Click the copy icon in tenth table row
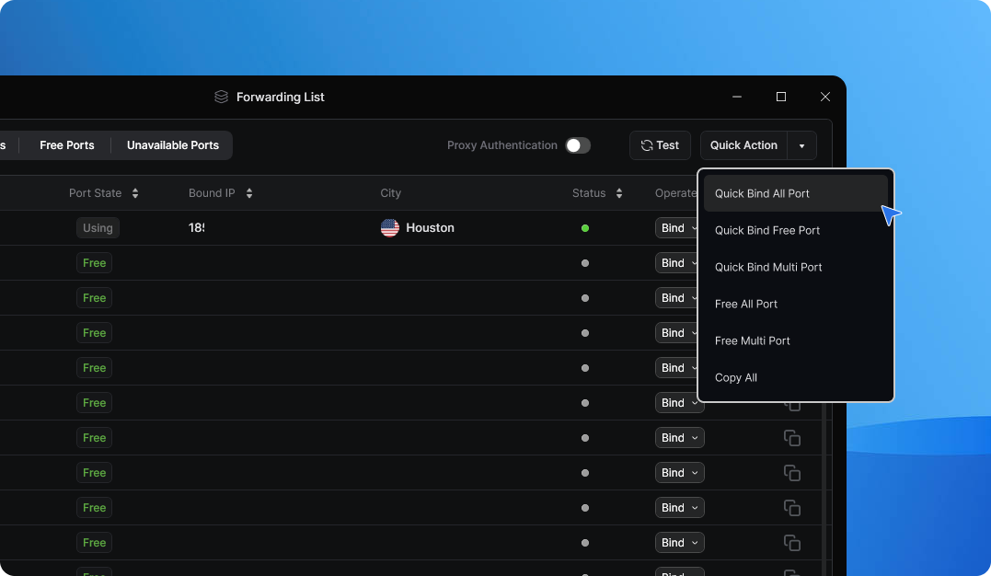Screen dimensions: 991x576 (x=791, y=543)
